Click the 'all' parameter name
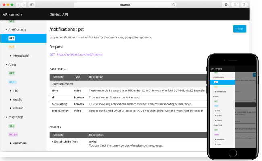The height and width of the screenshot is (161, 262). (53, 97)
